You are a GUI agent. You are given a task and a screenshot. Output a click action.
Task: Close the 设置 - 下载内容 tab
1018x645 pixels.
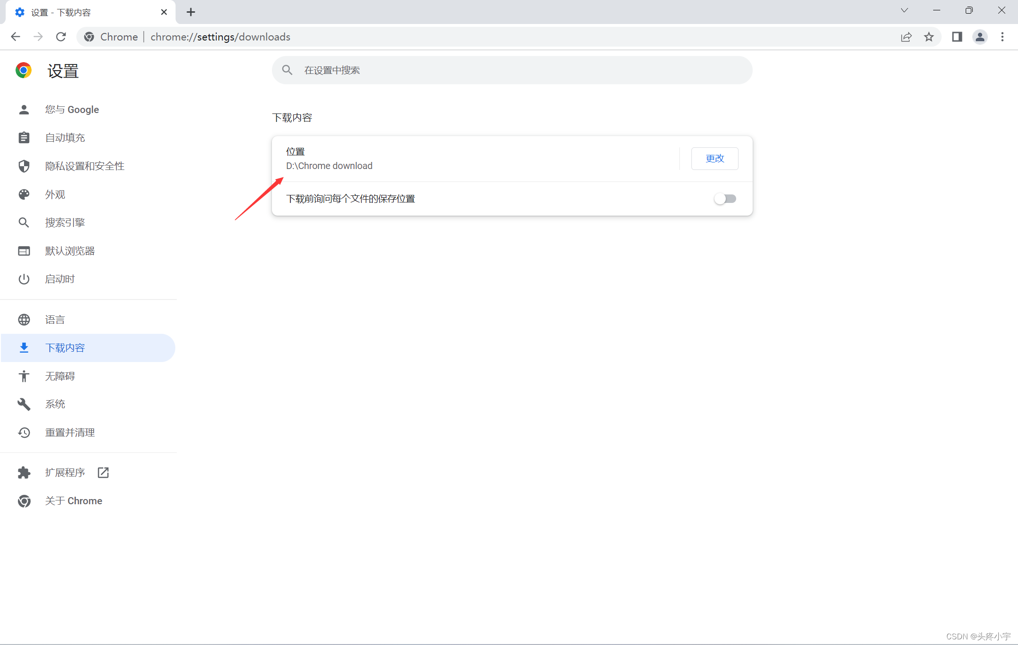pyautogui.click(x=164, y=12)
